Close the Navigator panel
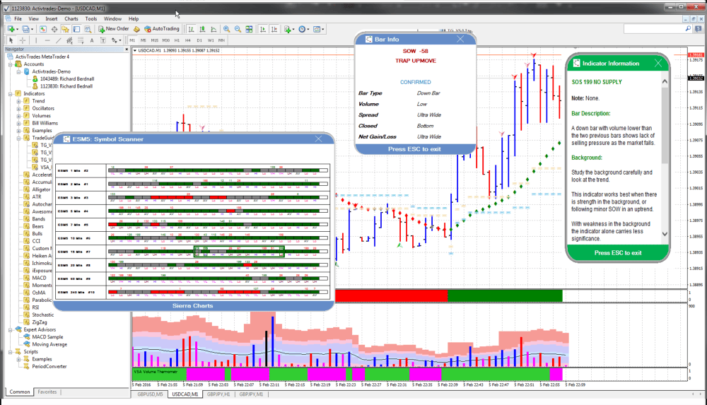 (127, 49)
